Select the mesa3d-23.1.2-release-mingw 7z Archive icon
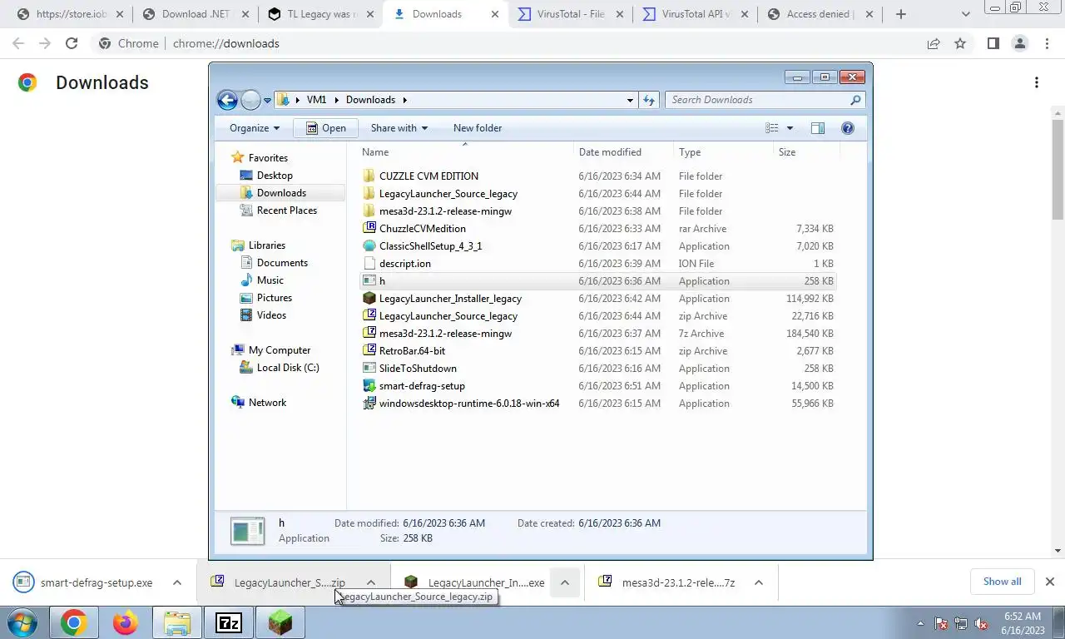 tap(369, 334)
